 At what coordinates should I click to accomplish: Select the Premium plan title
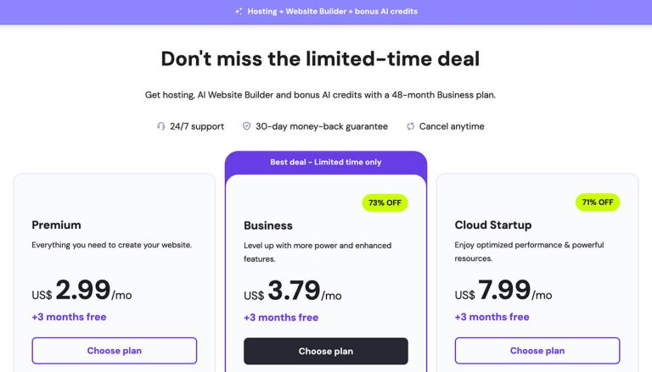pos(57,225)
